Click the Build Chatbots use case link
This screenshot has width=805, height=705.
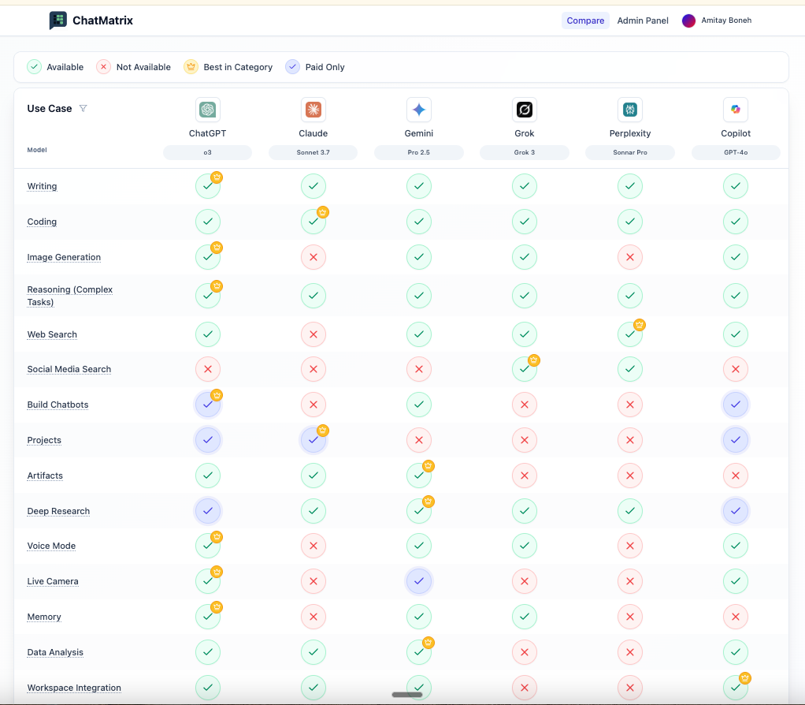tap(58, 405)
